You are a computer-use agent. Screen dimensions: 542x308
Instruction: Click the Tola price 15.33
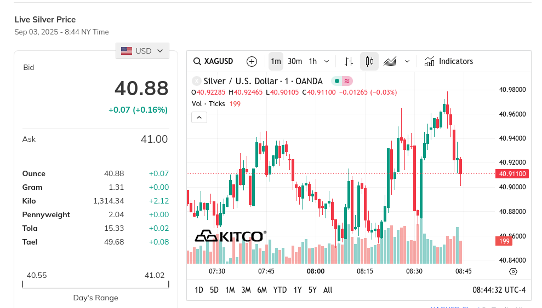(114, 228)
